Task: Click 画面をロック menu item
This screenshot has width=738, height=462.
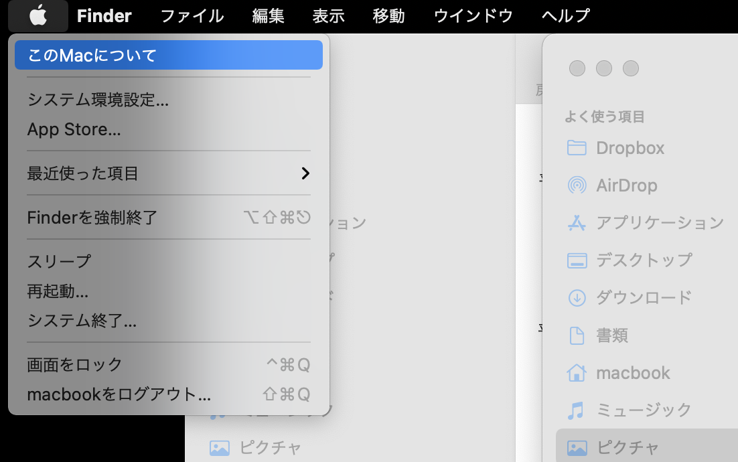Action: point(74,365)
